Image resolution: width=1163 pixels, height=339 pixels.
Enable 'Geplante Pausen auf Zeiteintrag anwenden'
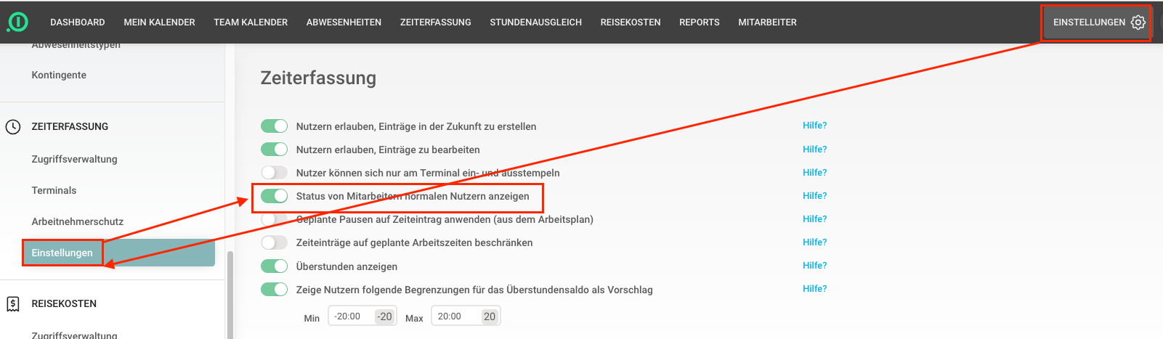point(275,219)
